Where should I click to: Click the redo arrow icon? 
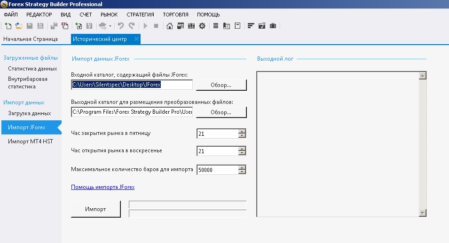click(132, 26)
